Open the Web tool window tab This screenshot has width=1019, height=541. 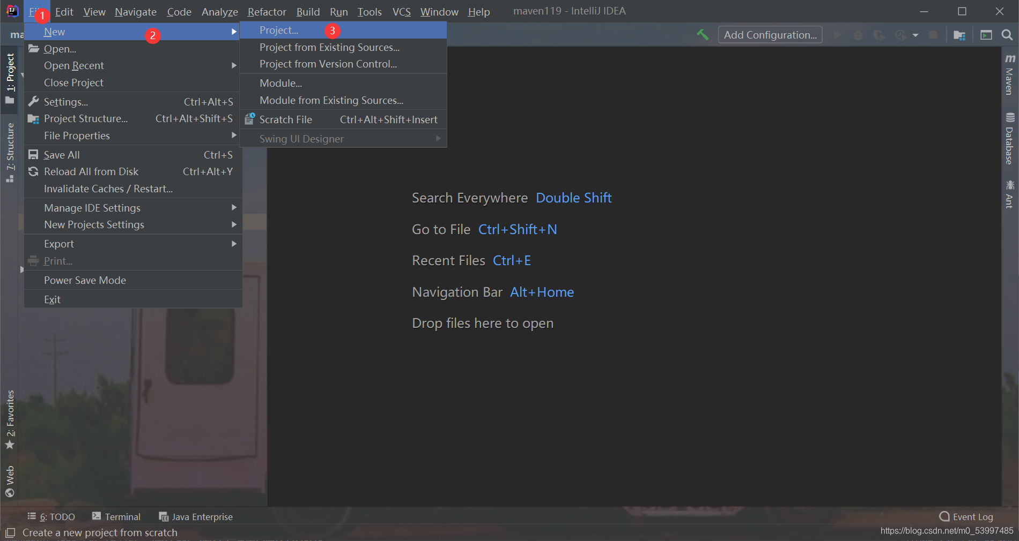[x=10, y=482]
